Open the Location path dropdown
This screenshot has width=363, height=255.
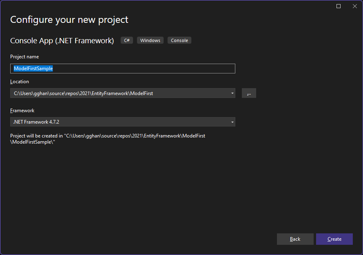(122, 93)
